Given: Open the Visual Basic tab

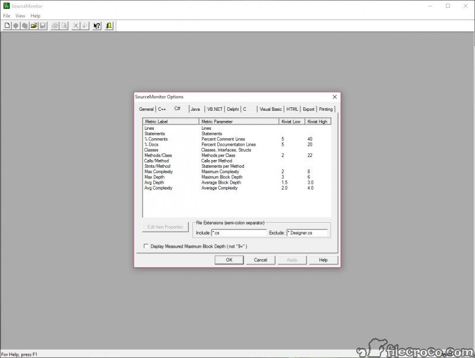Looking at the screenshot, I should coord(271,109).
